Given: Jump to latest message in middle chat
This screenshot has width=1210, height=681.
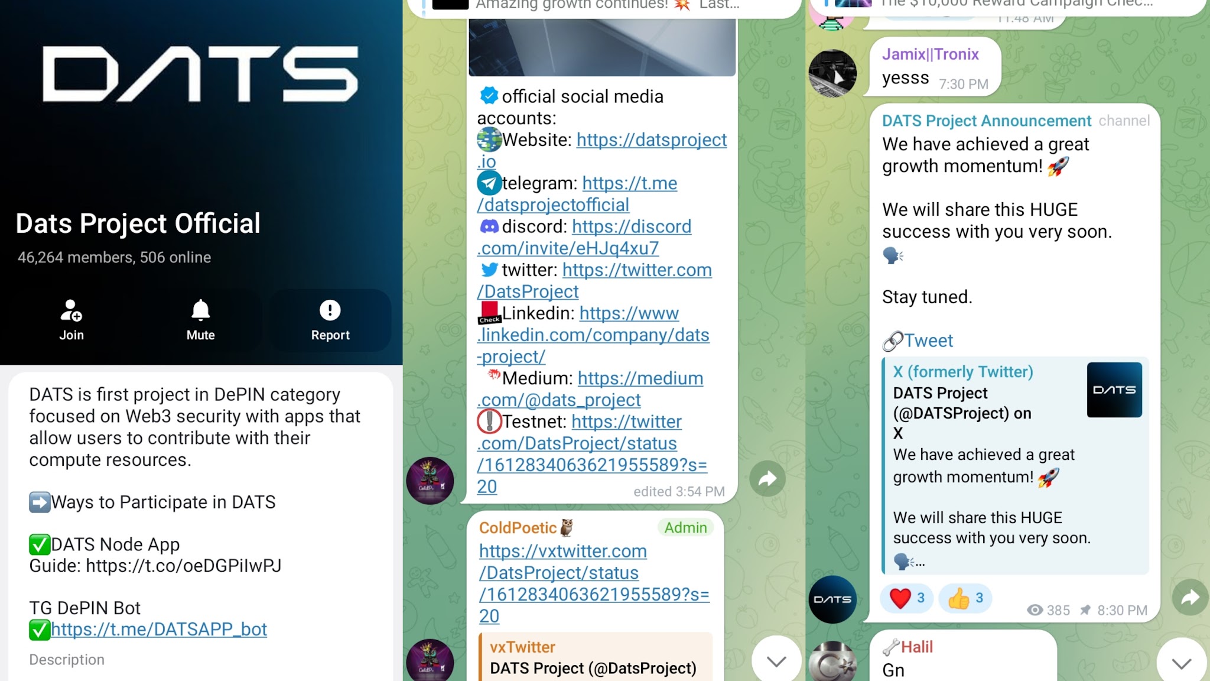Looking at the screenshot, I should pyautogui.click(x=776, y=661).
